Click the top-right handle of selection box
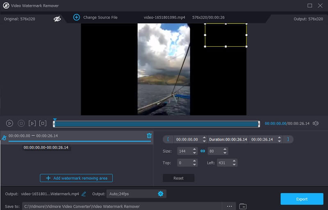Screen dimensions: 328x210 (246, 24)
